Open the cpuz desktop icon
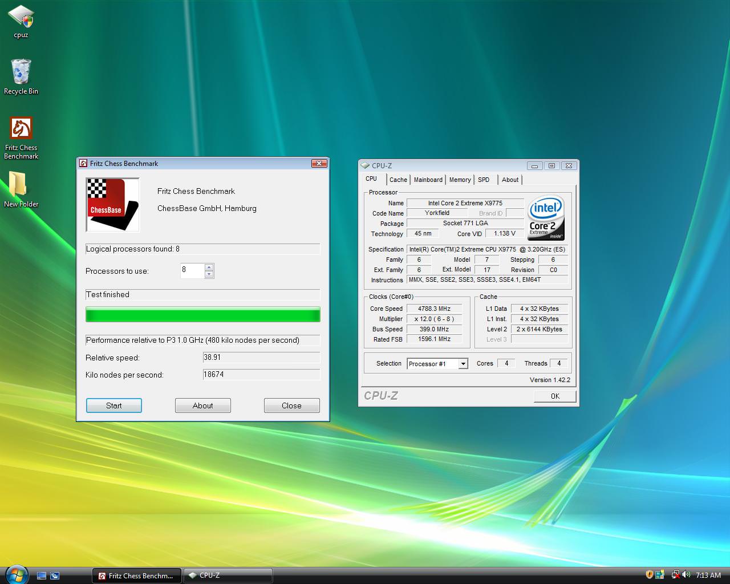Image resolution: width=730 pixels, height=584 pixels. point(21,22)
